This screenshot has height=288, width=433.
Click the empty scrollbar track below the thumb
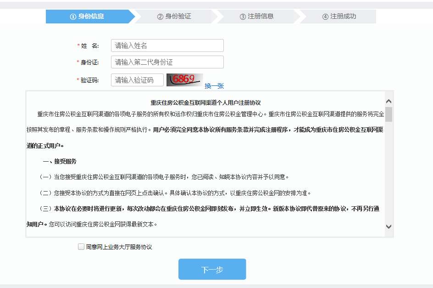coord(389,175)
